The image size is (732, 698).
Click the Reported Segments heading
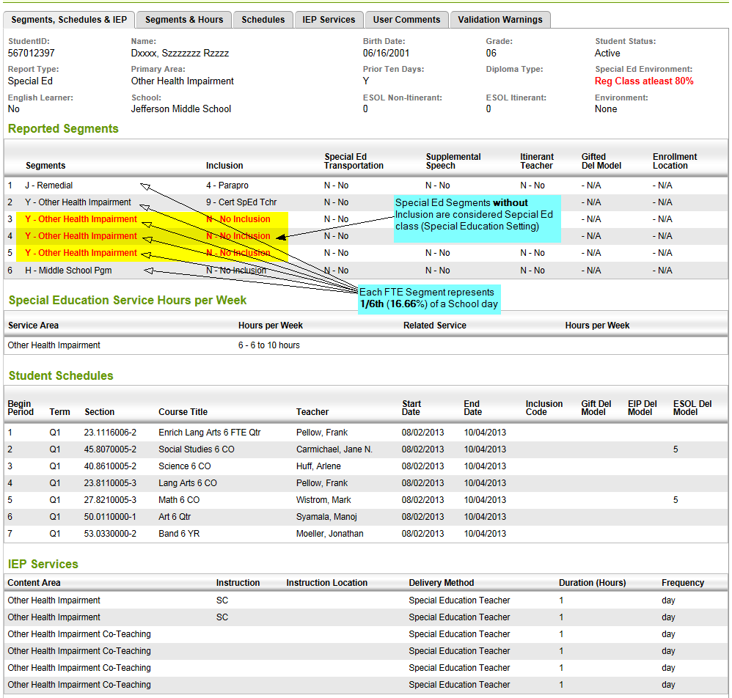pyautogui.click(x=63, y=129)
